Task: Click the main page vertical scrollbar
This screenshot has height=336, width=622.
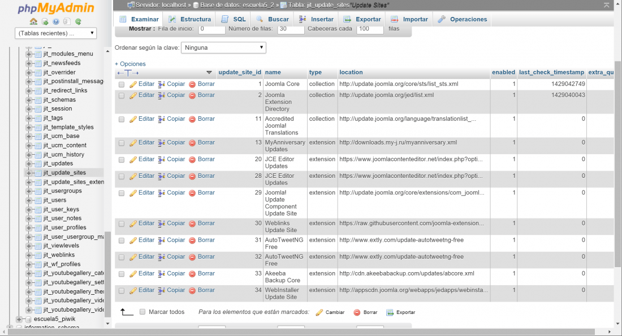Action: tap(617, 164)
